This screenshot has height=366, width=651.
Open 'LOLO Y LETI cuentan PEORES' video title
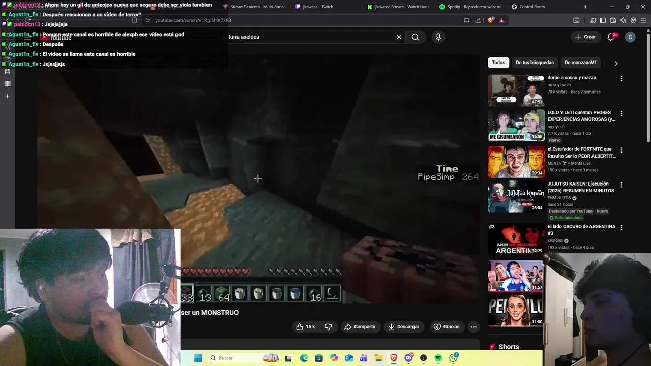click(x=581, y=116)
